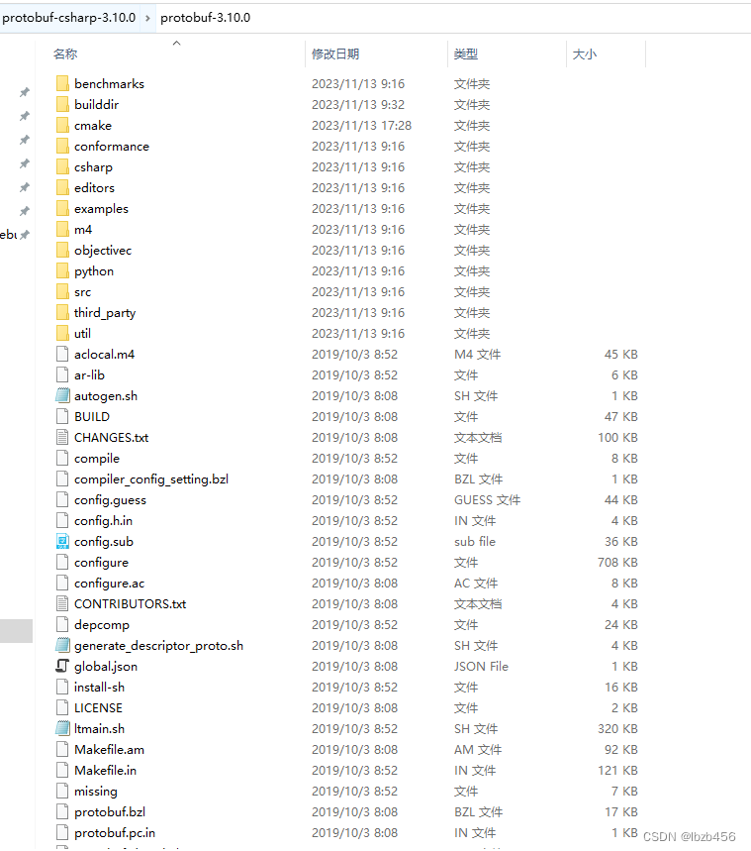Viewport: 751px width, 851px height.
Task: Sort files by the 类型 column header
Action: pyautogui.click(x=466, y=54)
